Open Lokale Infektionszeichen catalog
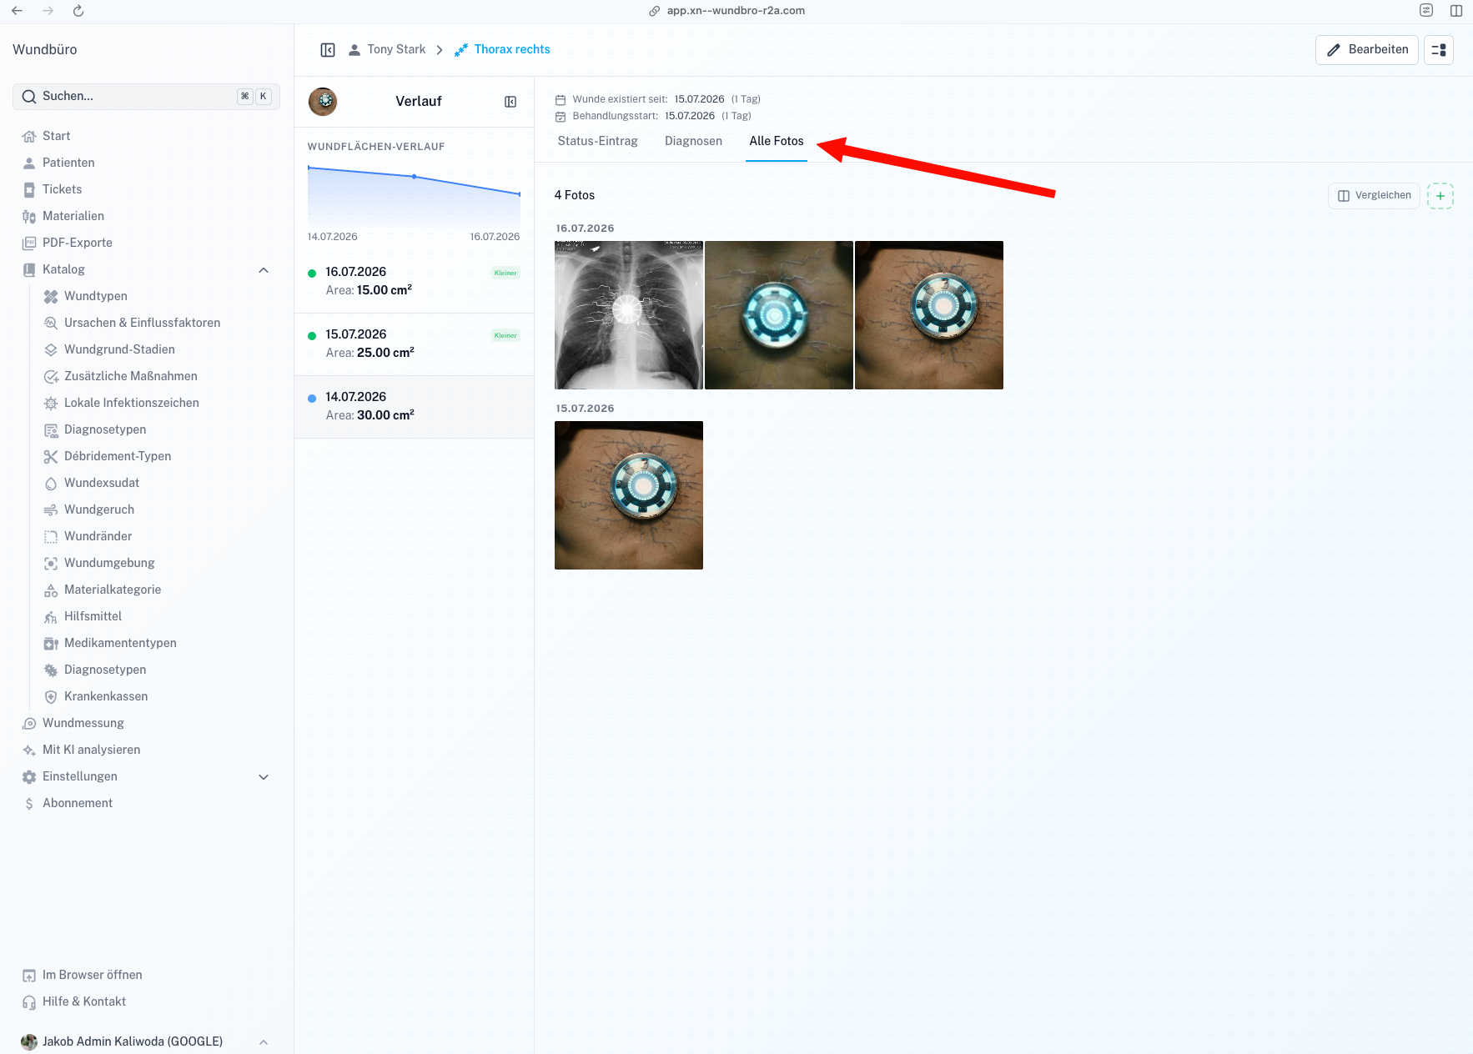 click(131, 403)
